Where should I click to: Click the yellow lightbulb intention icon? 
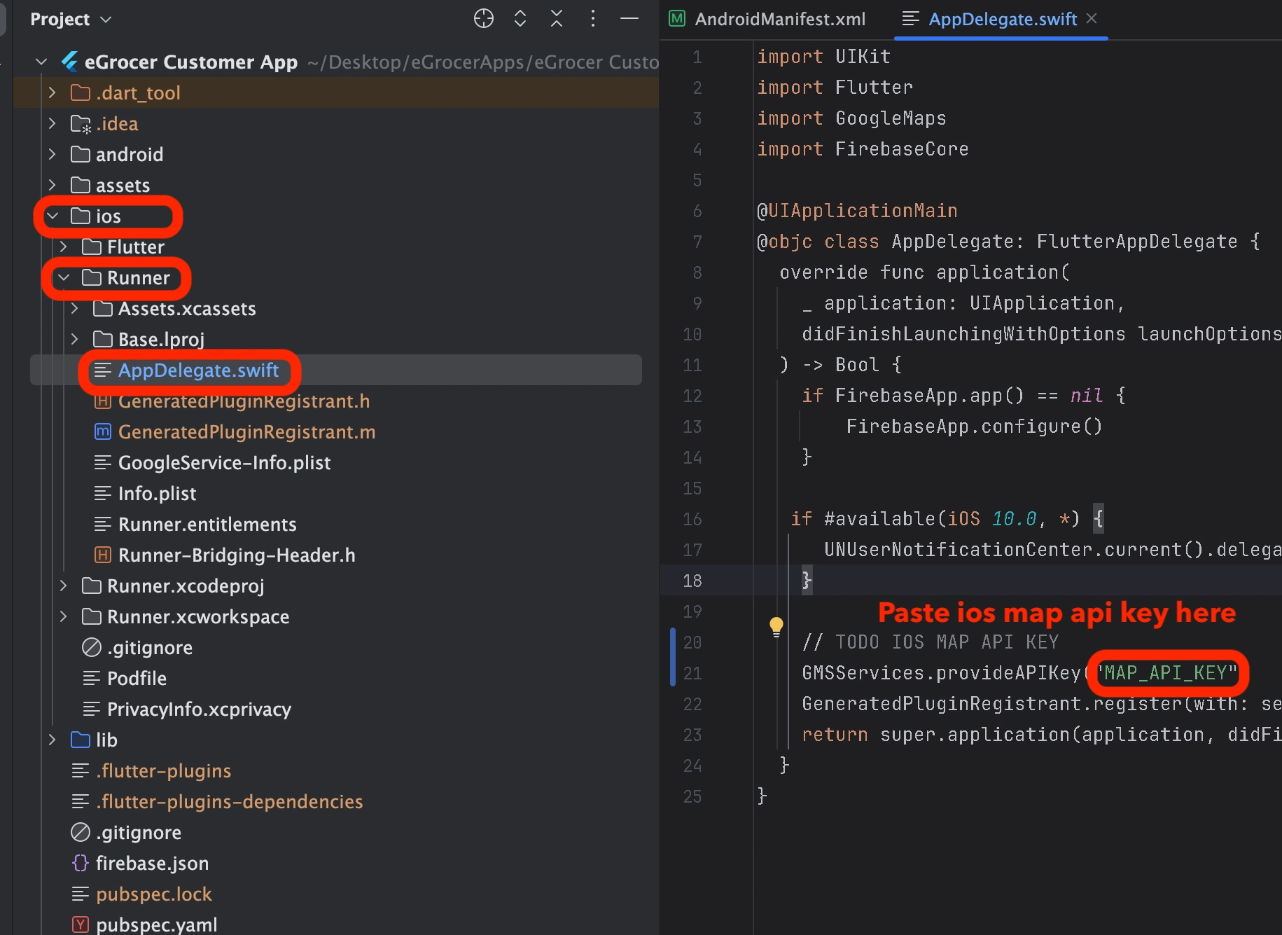[776, 626]
